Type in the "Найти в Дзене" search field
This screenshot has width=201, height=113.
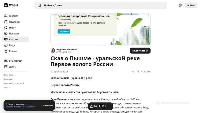click(100, 5)
